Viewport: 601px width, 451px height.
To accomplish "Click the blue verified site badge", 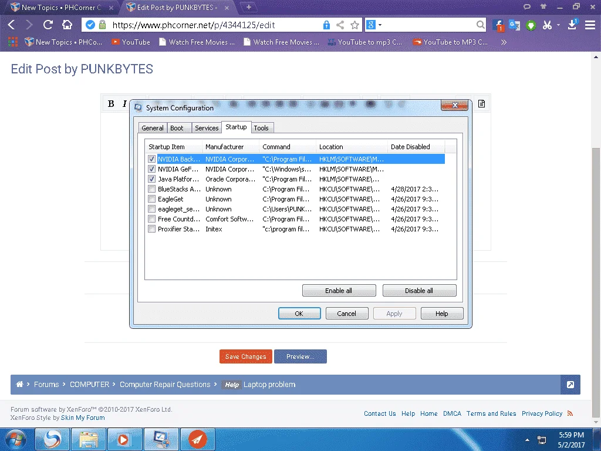I will coord(90,25).
